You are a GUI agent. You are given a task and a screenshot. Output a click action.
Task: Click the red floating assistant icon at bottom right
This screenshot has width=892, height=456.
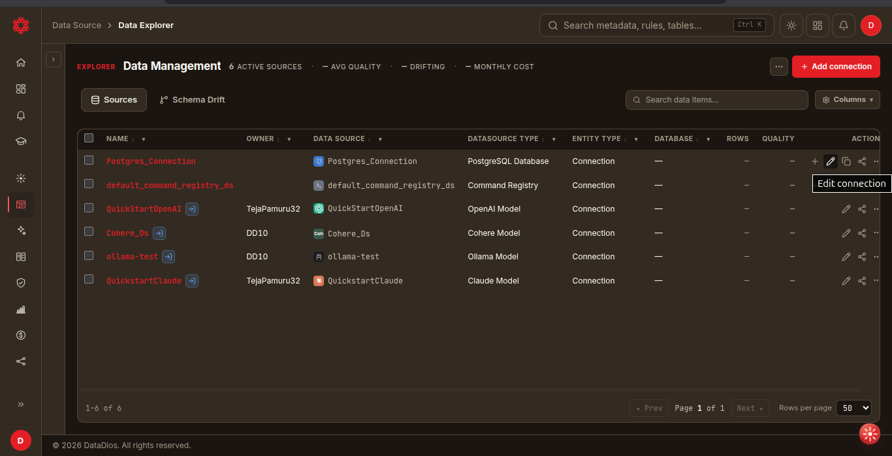pos(870,434)
